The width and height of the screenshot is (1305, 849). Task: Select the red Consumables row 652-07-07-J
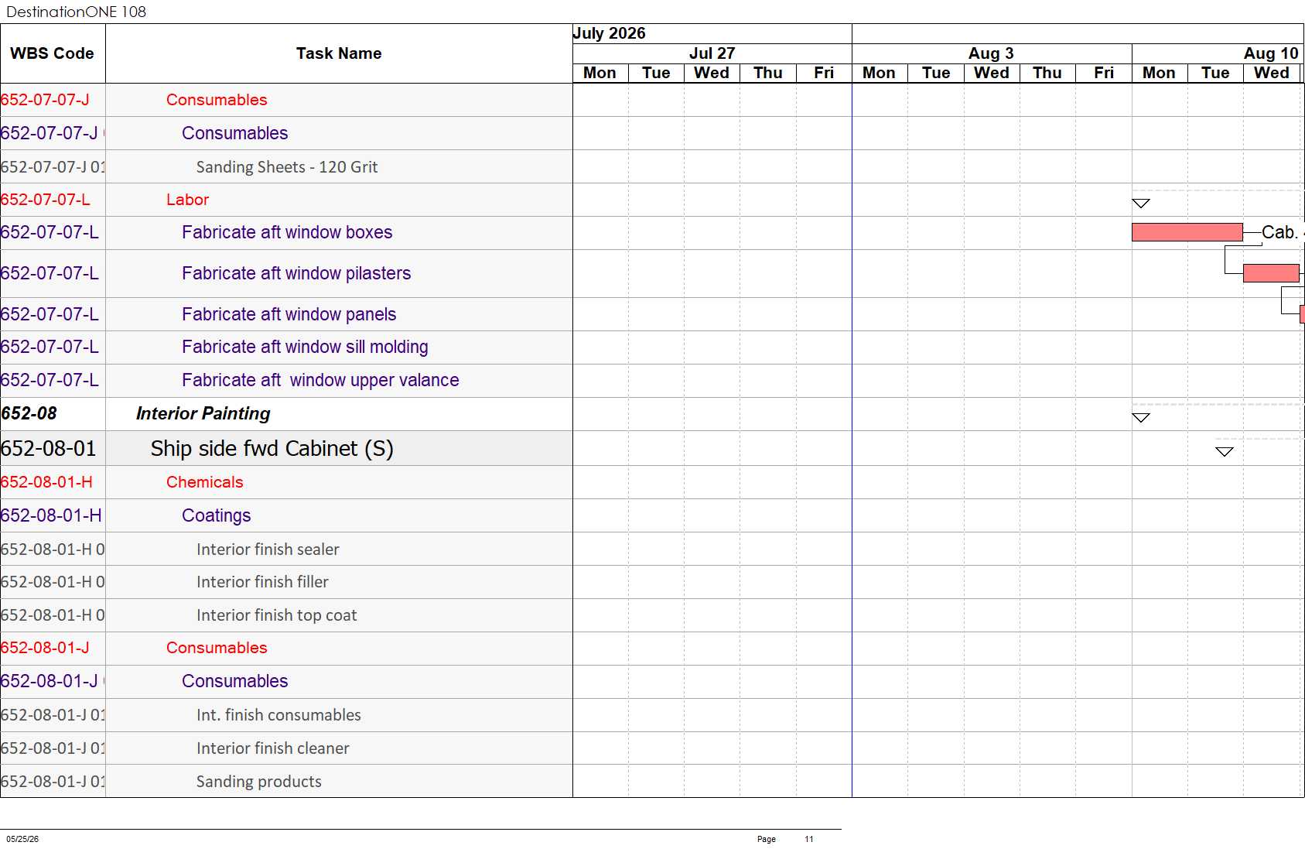click(x=286, y=100)
